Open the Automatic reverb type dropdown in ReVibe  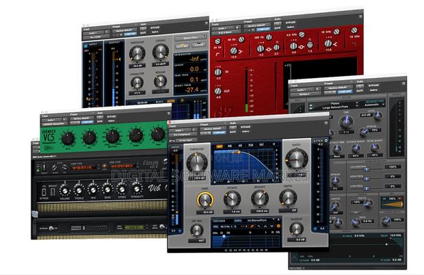pyautogui.click(x=374, y=105)
